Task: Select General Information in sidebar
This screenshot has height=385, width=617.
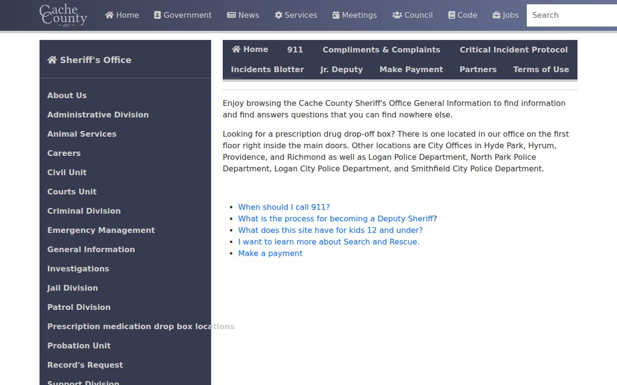Action: click(91, 249)
